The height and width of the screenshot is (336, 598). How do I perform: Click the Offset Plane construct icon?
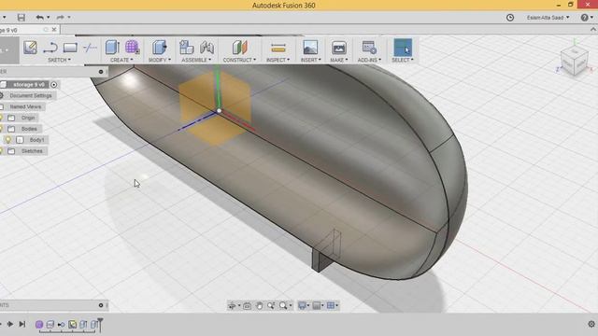point(239,48)
